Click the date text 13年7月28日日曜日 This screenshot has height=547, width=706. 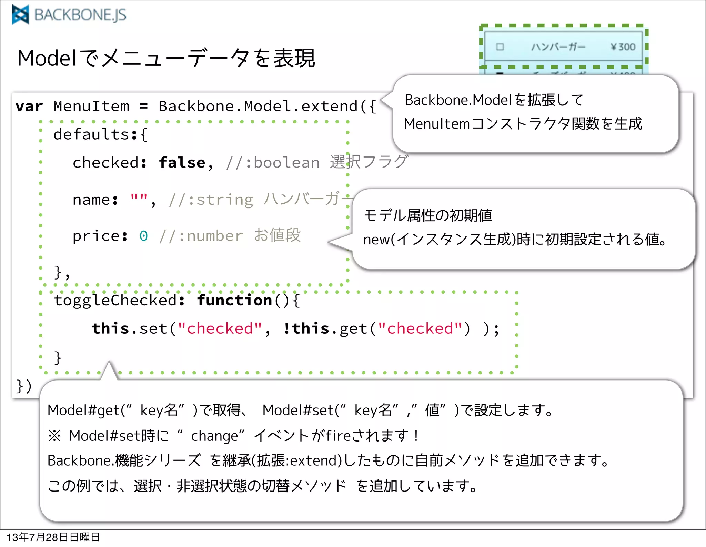(53, 537)
